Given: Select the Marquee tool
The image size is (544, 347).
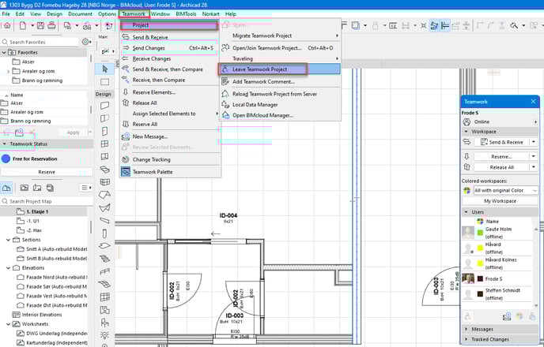Looking at the screenshot, I should coord(105,82).
